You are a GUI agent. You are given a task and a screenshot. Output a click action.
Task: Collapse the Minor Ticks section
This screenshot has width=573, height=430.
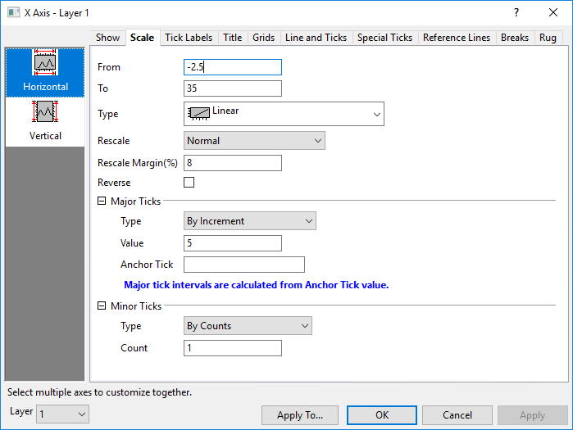point(102,306)
